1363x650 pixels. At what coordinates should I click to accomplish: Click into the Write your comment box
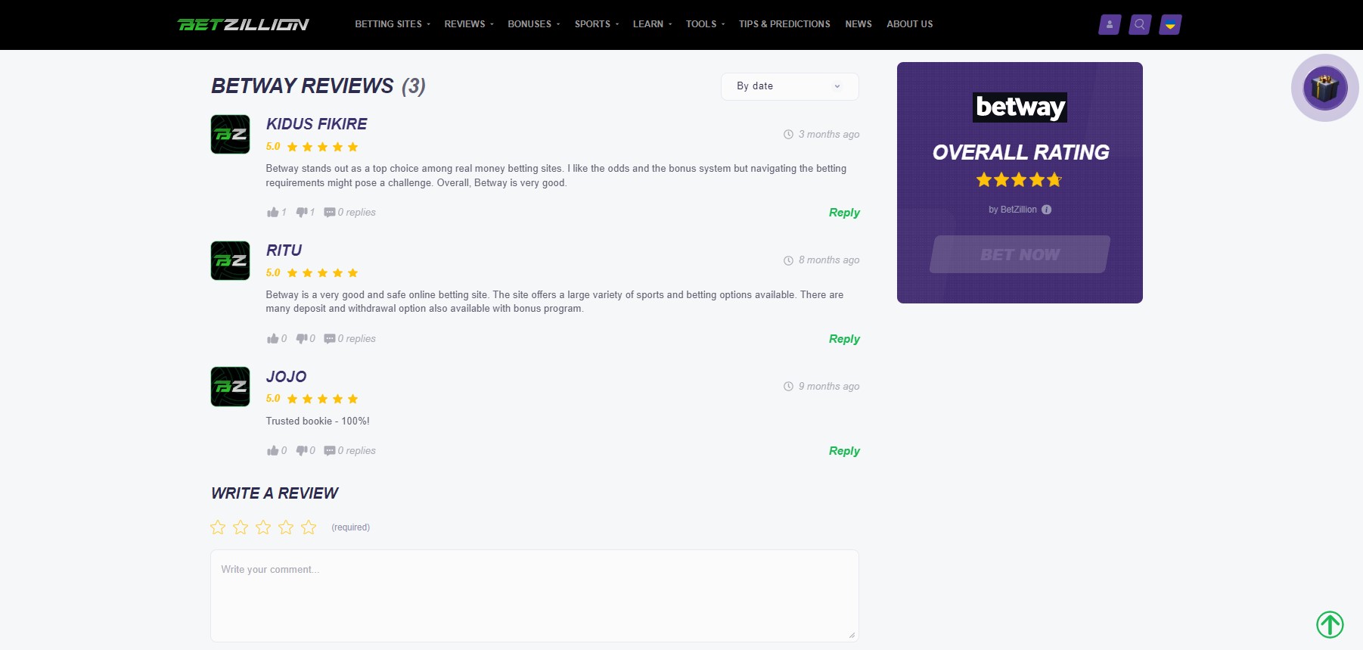click(x=535, y=596)
